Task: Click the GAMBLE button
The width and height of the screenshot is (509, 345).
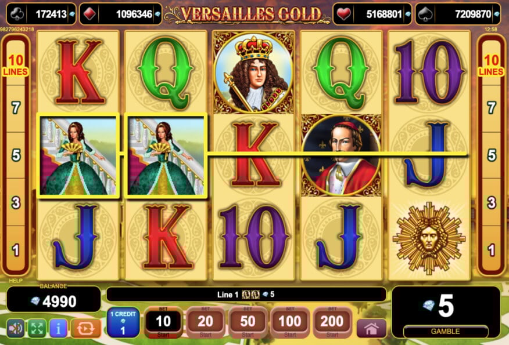Action: [x=445, y=332]
